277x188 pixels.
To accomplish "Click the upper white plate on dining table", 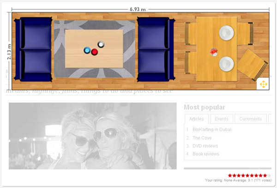I will 226,33.
